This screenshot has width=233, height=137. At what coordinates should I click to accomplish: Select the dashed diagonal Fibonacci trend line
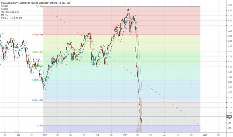click(122, 66)
